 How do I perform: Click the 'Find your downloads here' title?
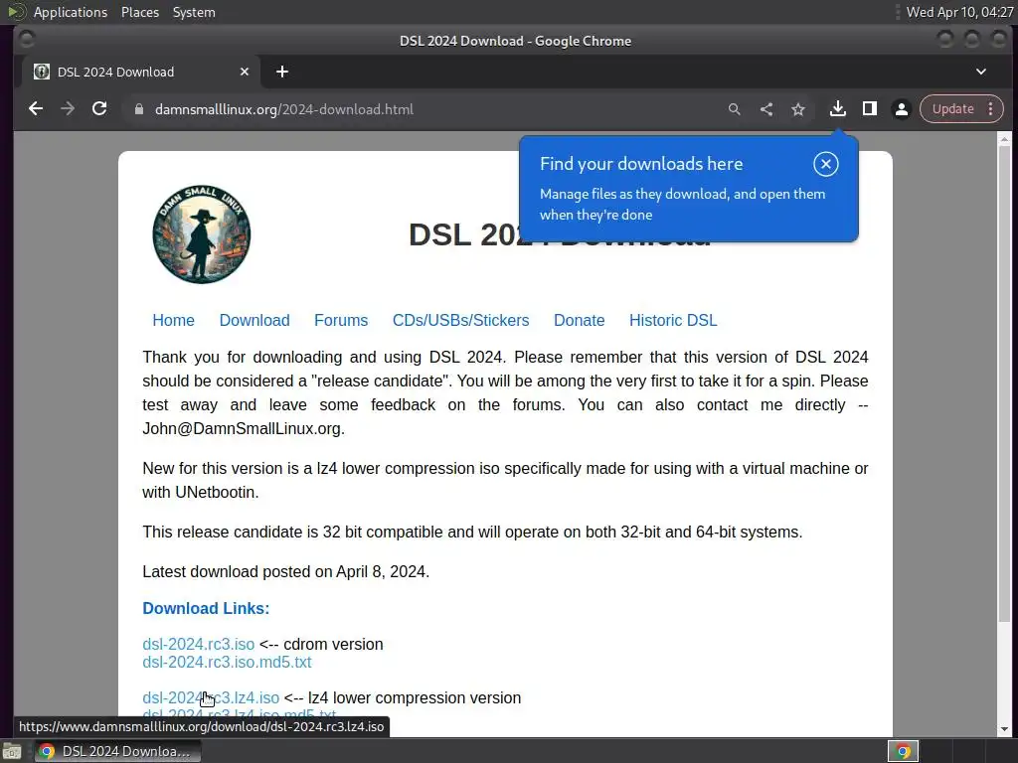click(641, 164)
